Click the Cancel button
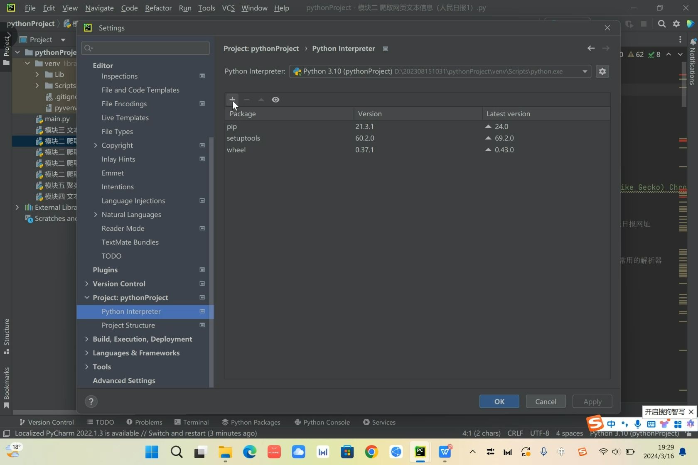 pyautogui.click(x=546, y=401)
